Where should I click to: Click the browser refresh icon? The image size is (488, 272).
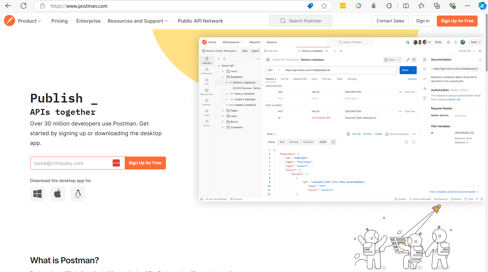24,6
